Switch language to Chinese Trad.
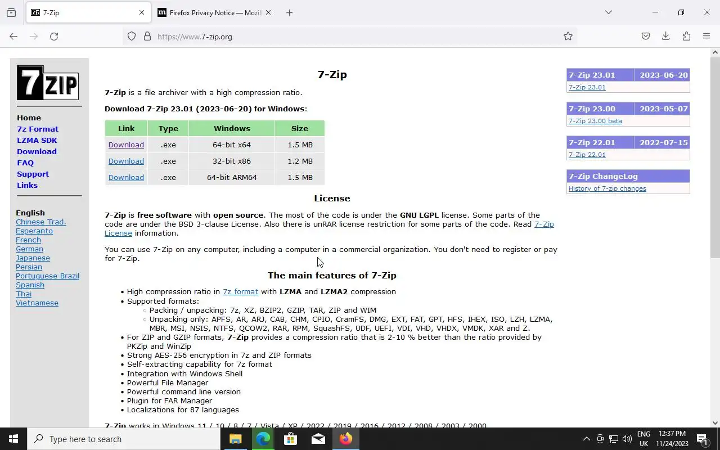 point(40,222)
